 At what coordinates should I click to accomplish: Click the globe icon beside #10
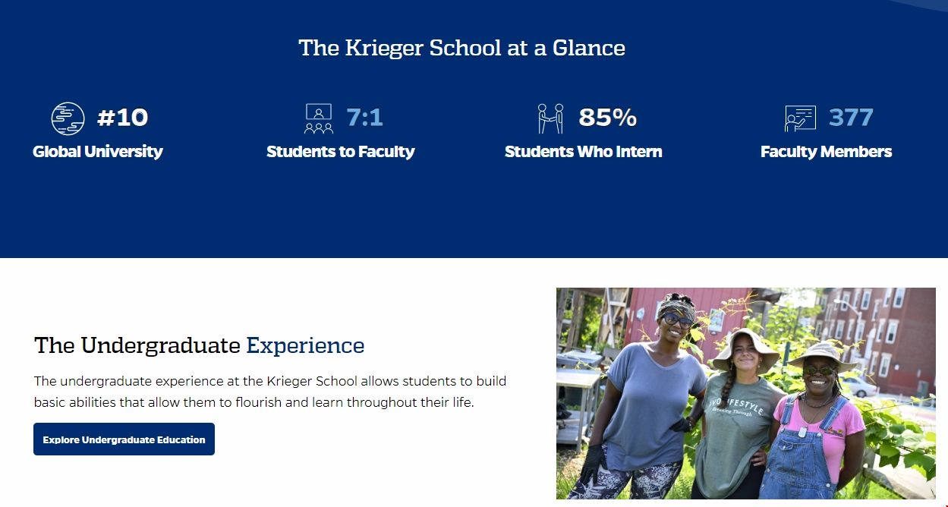68,118
